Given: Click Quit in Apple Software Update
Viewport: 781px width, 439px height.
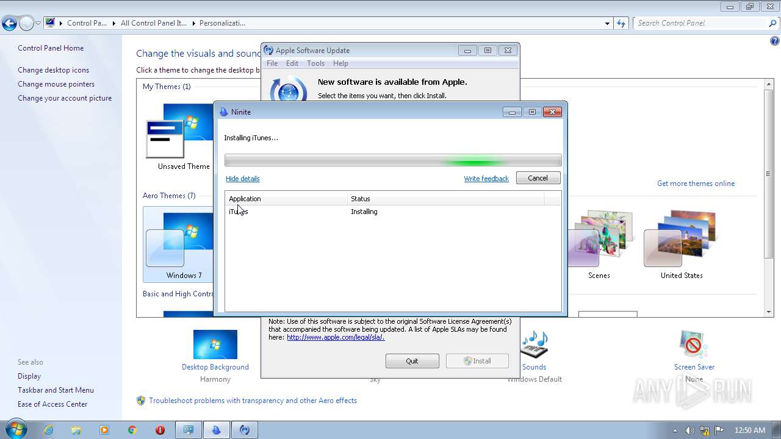Looking at the screenshot, I should pyautogui.click(x=412, y=361).
